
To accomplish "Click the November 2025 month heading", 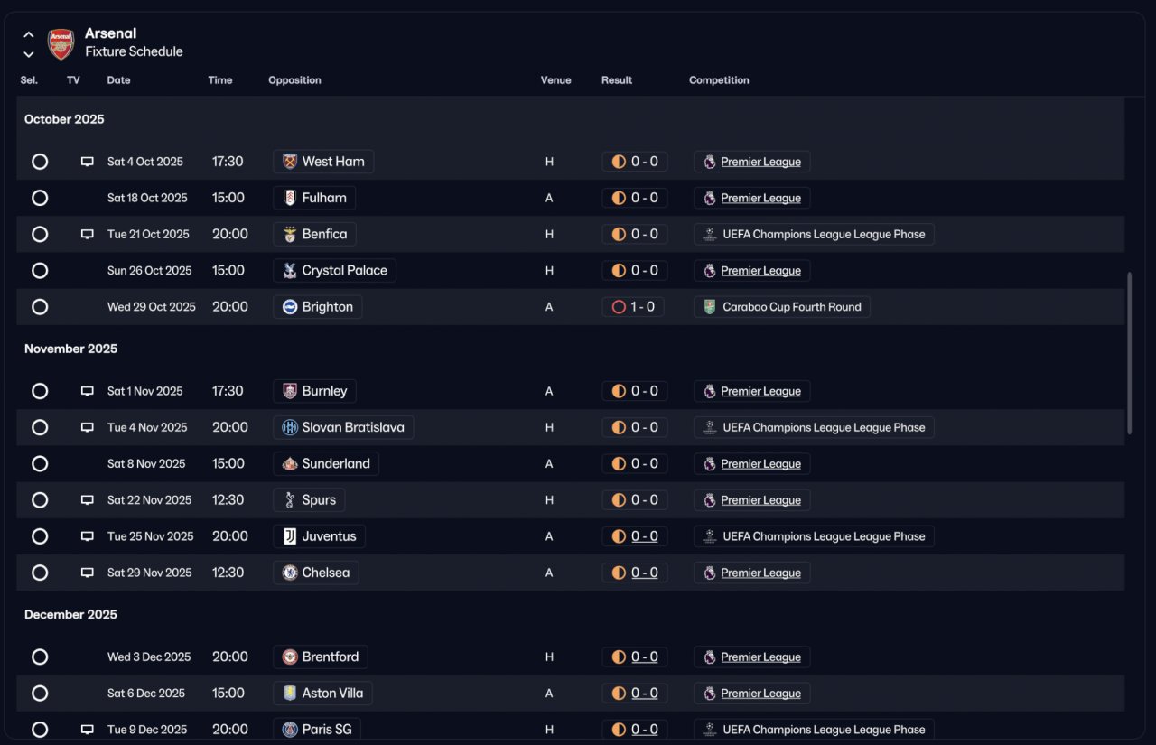I will pyautogui.click(x=70, y=349).
